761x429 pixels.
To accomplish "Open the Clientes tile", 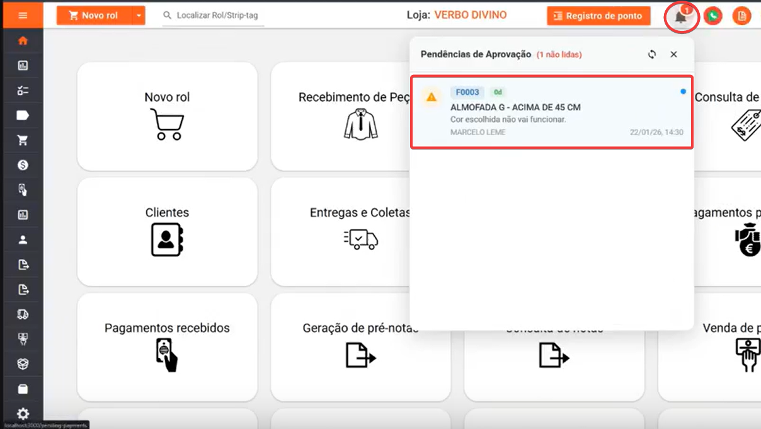I will click(x=167, y=232).
